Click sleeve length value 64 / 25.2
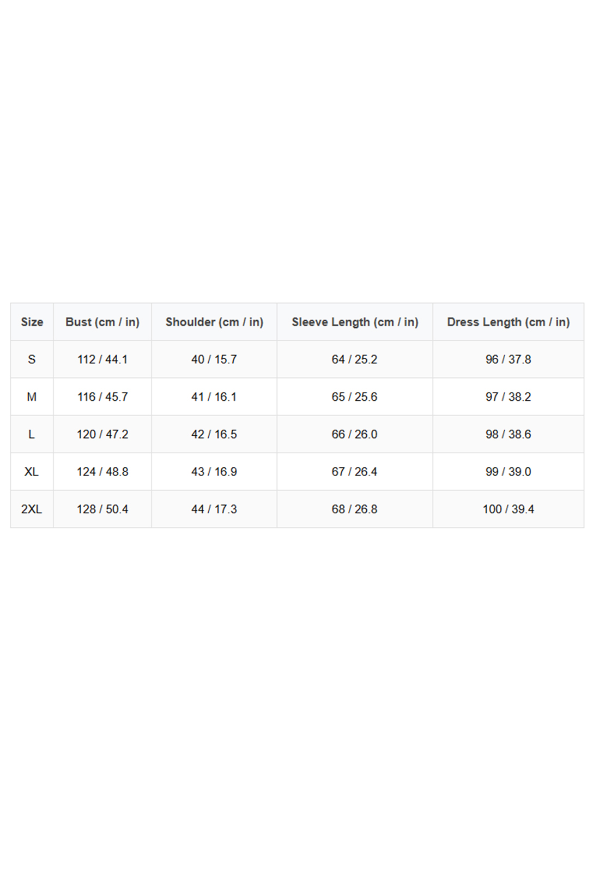This screenshot has width=593, height=890. 354,359
